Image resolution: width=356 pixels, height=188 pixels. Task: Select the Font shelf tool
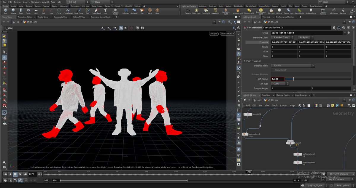point(105,11)
